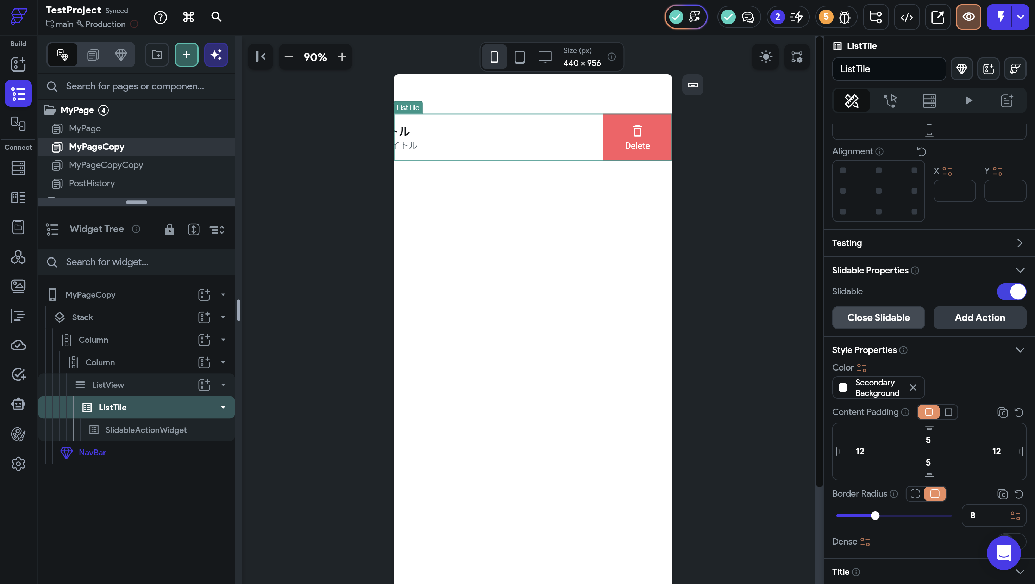Image resolution: width=1035 pixels, height=584 pixels.
Task: Collapse the Slidable Properties section
Action: pyautogui.click(x=1020, y=270)
